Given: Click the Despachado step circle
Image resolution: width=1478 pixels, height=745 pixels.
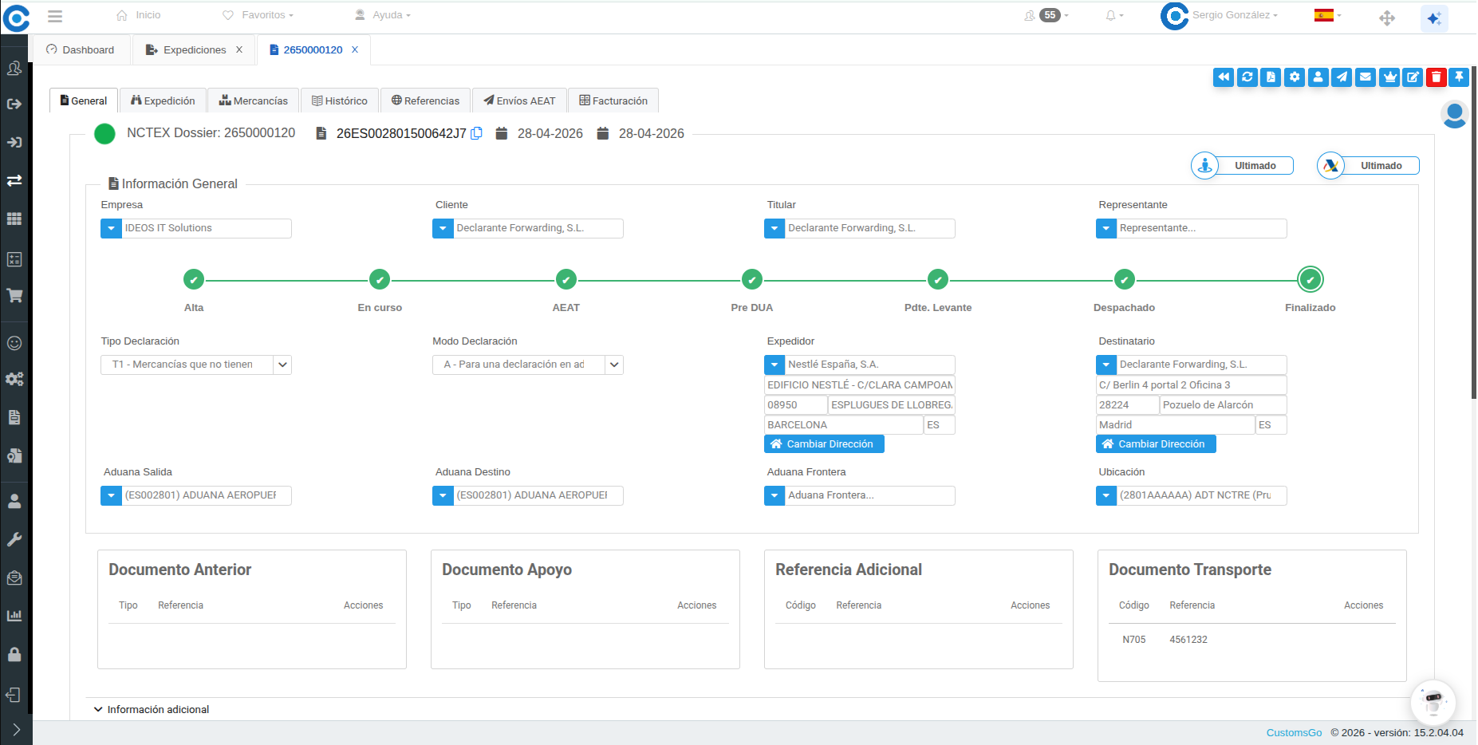Looking at the screenshot, I should (1125, 280).
